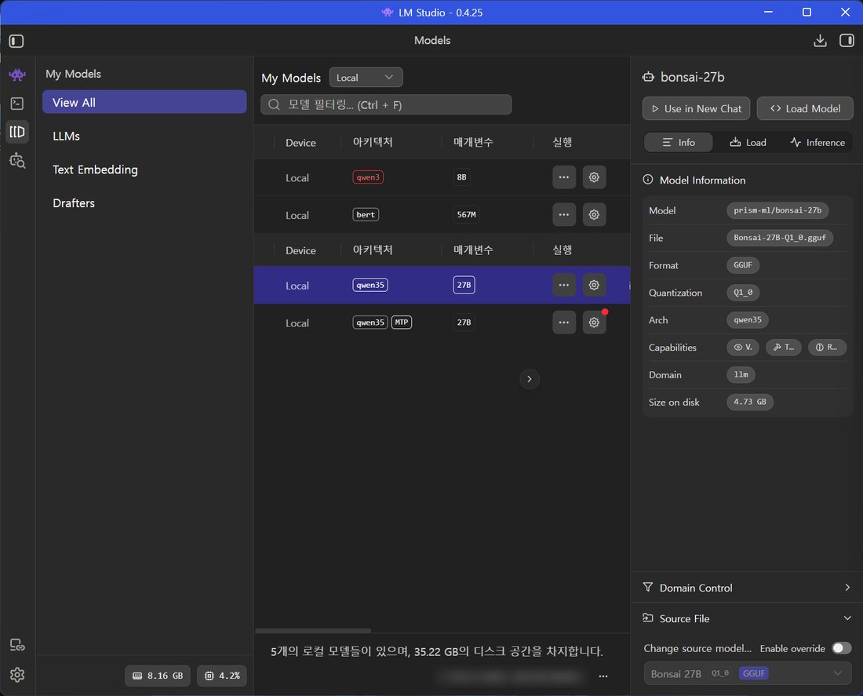Open app settings gear in lower sidebar
Viewport: 863px width, 696px height.
[17, 675]
